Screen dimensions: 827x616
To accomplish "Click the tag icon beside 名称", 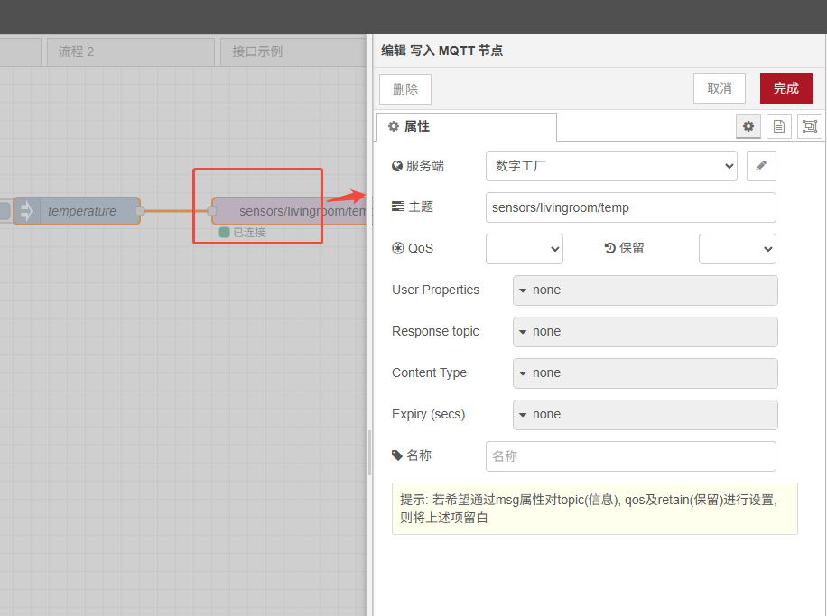I will tap(395, 455).
